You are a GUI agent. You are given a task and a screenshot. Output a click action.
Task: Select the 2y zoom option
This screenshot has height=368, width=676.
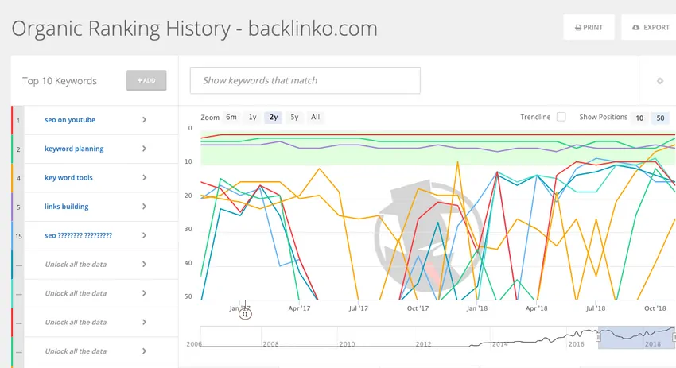tap(274, 117)
